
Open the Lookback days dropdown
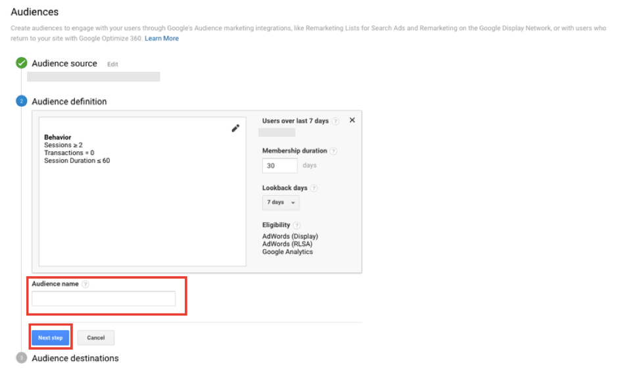(x=281, y=203)
